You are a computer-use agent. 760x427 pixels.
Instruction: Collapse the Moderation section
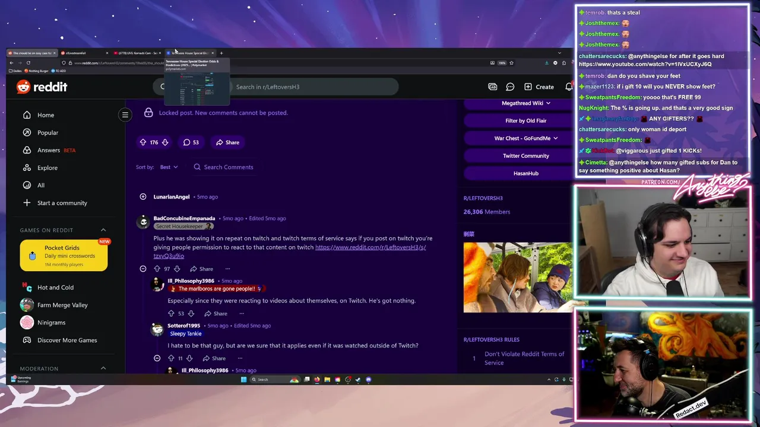pyautogui.click(x=103, y=368)
